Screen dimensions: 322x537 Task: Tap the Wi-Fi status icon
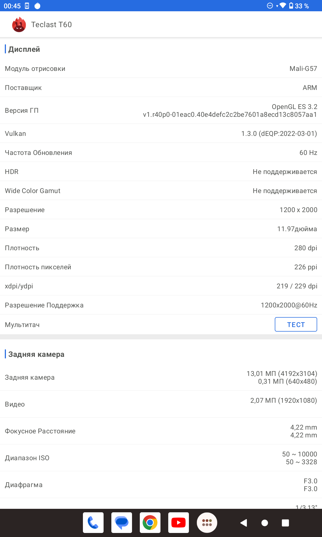click(x=283, y=6)
